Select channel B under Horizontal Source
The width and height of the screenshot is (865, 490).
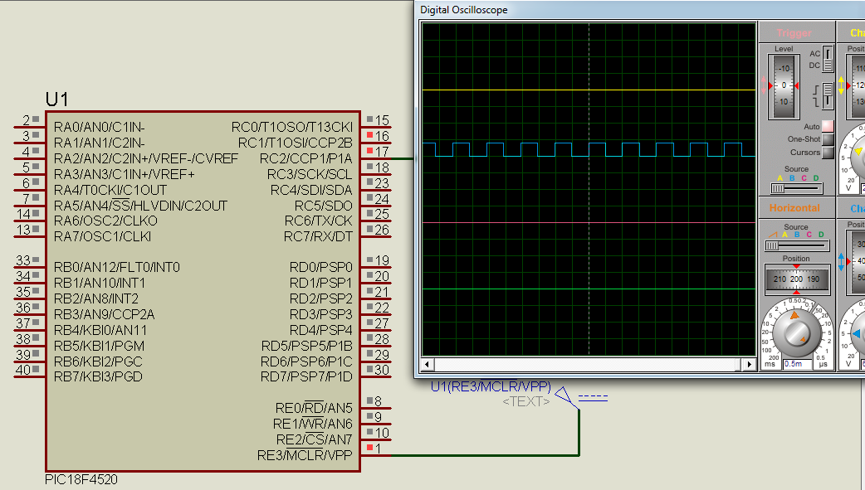tap(795, 235)
